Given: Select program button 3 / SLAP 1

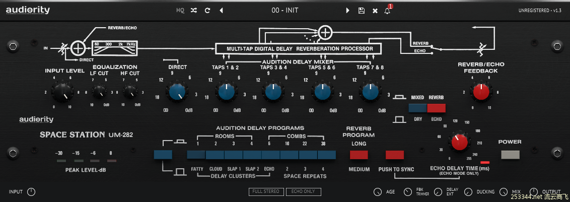Looking at the screenshot, I should 233,155.
